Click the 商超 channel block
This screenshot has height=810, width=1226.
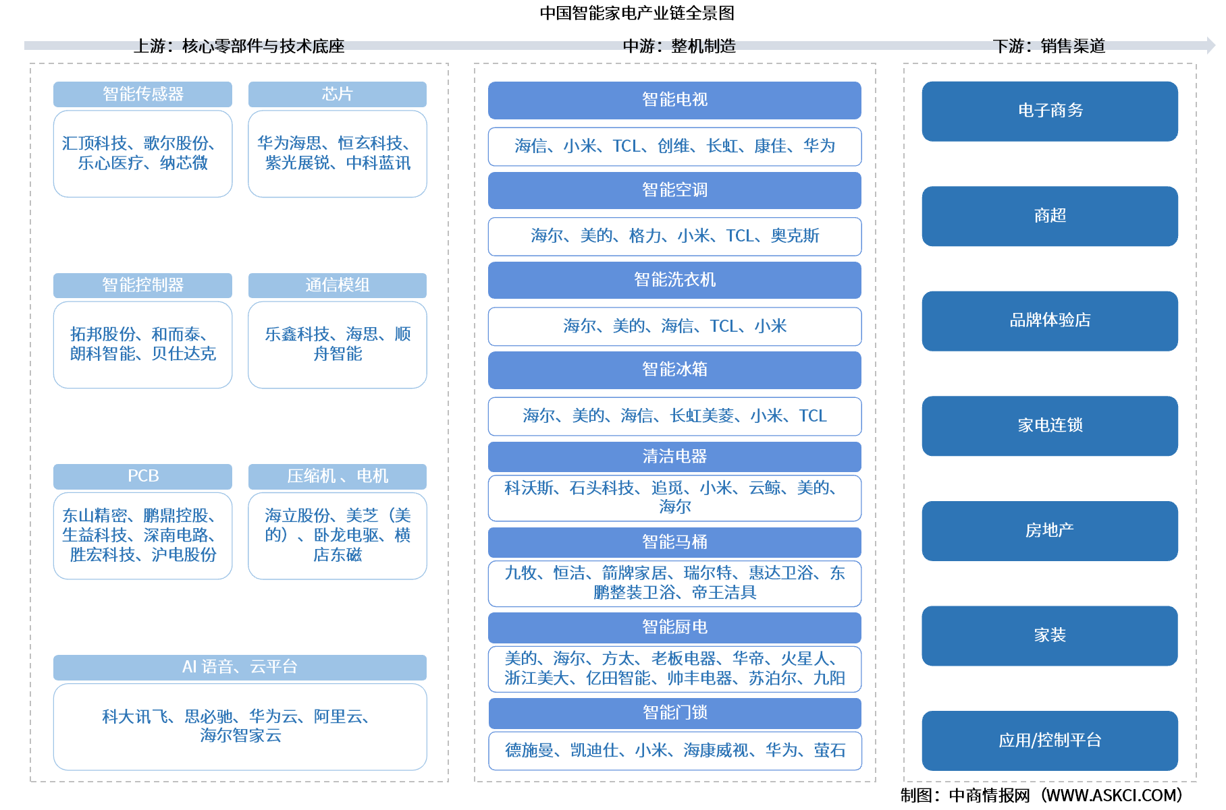coord(1050,216)
